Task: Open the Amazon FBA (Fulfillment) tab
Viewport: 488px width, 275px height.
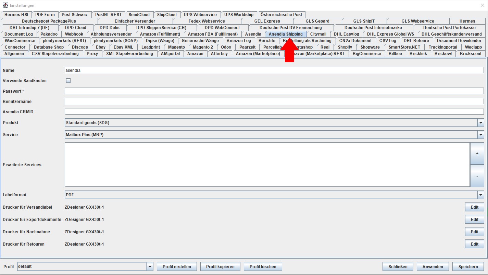Action: coord(213,34)
